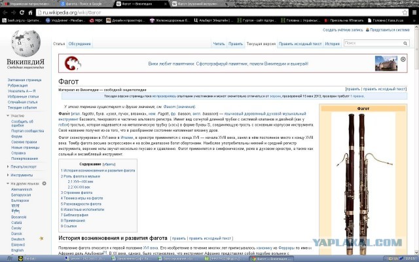This screenshot has width=419, height=262.
Task: Open Случайная статья from the sidebar
Action: (23, 102)
